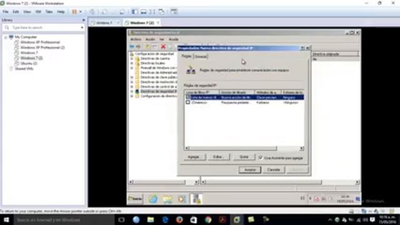Open Firefox from the host taskbar
This screenshot has height=225, width=400.
(179, 219)
